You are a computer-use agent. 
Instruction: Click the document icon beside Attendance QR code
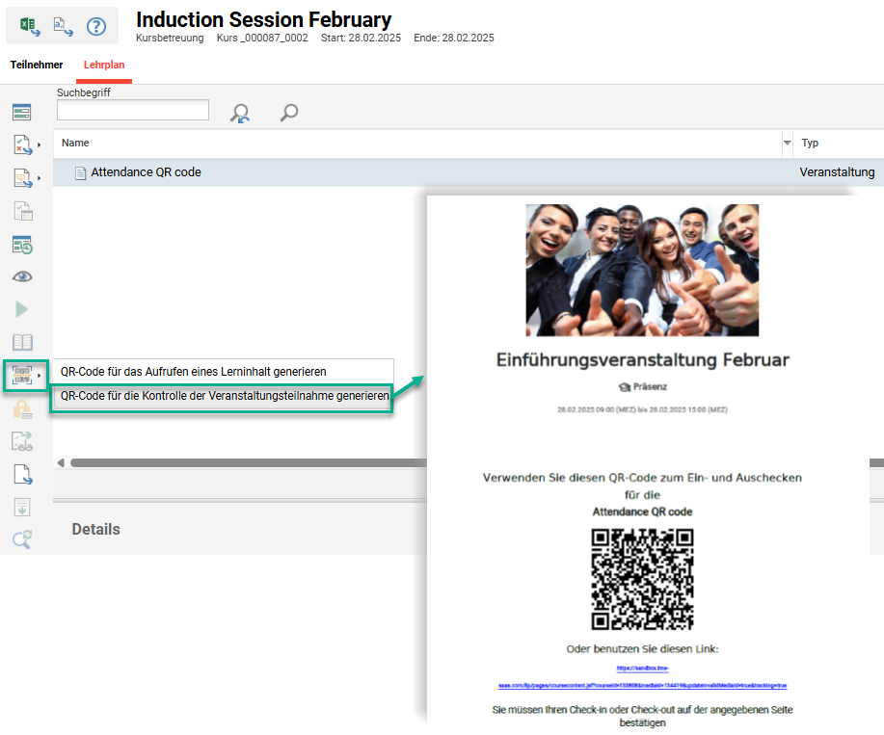[81, 172]
